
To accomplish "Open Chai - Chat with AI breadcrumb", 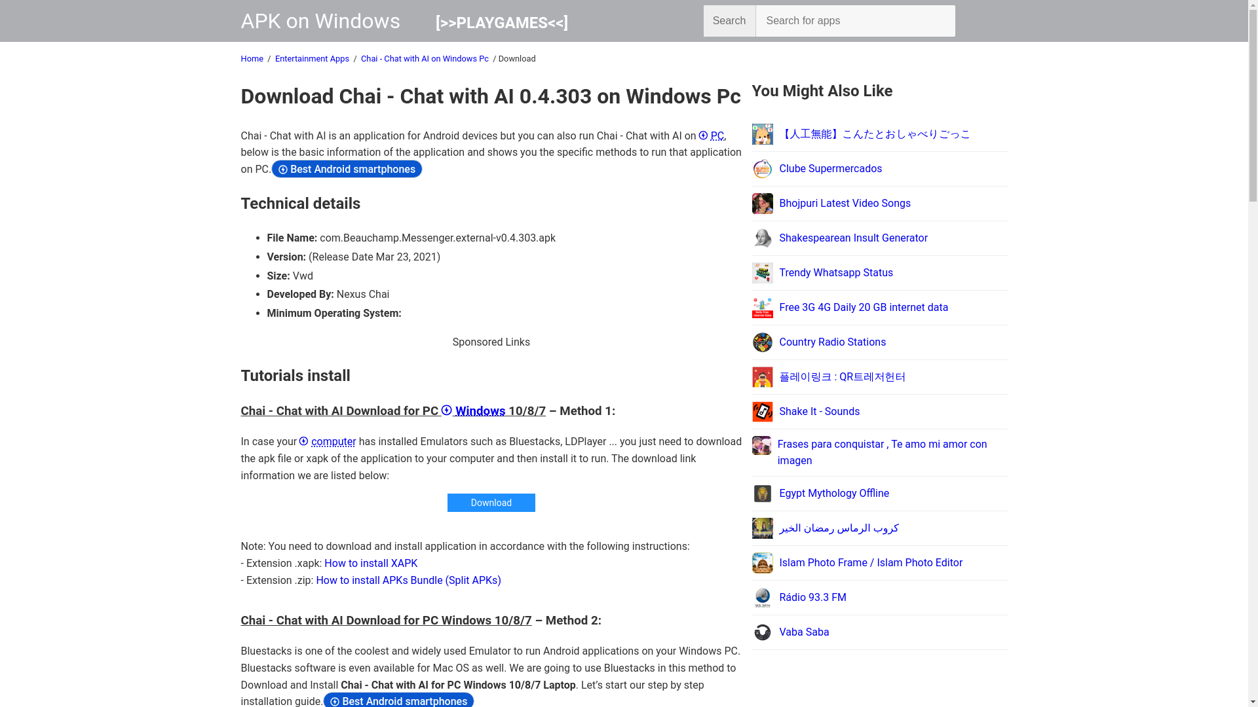I will (425, 59).
